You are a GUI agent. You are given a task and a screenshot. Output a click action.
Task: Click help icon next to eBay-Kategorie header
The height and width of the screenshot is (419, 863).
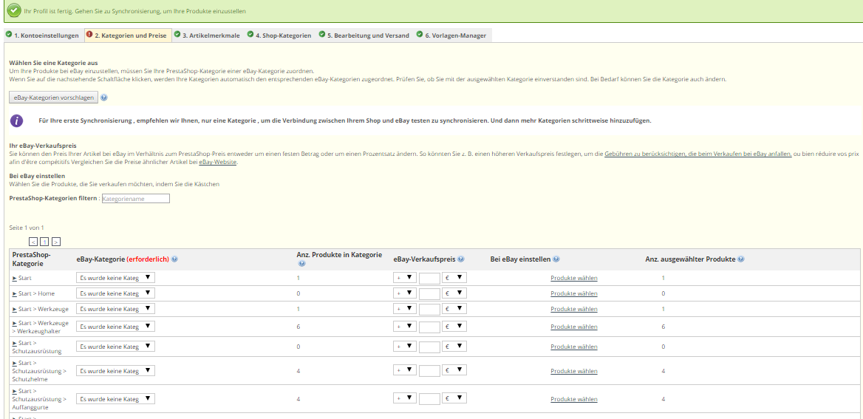pyautogui.click(x=174, y=259)
